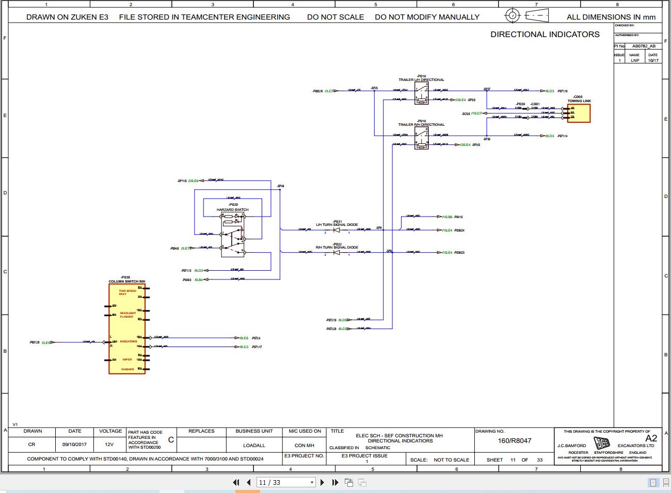Viewport: 671px width, 493px height.
Task: Select the TOWING LINK component
Action: click(x=578, y=112)
